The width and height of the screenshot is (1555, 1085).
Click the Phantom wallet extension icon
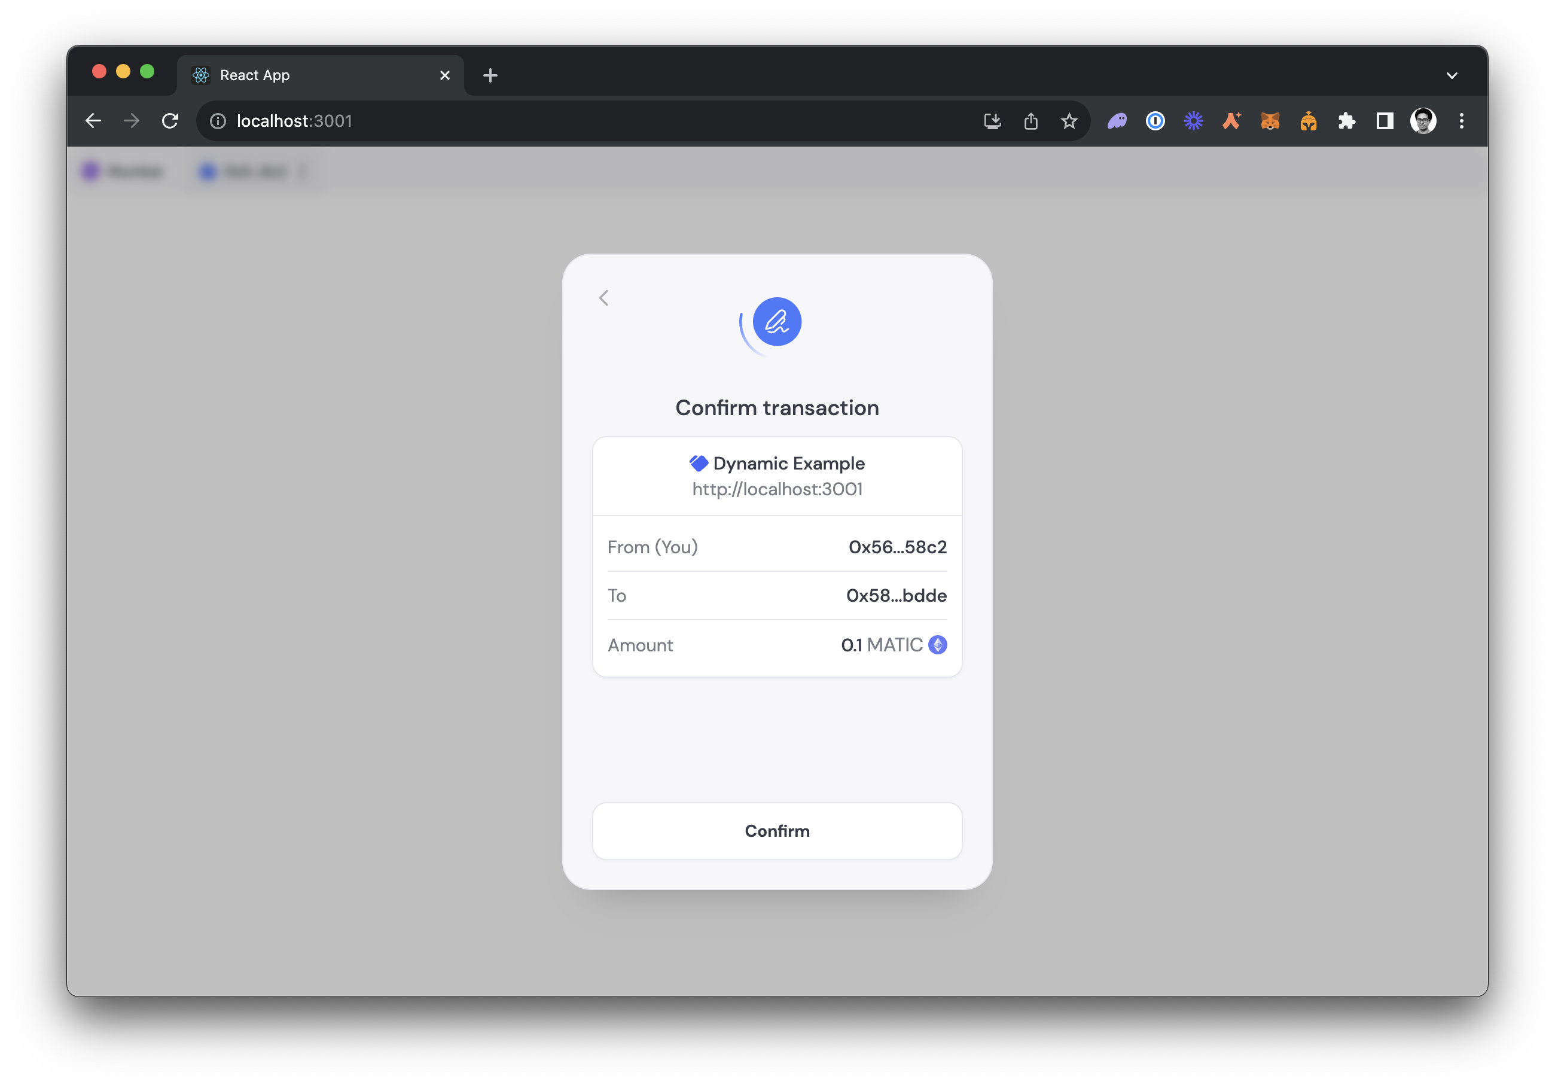(1117, 121)
